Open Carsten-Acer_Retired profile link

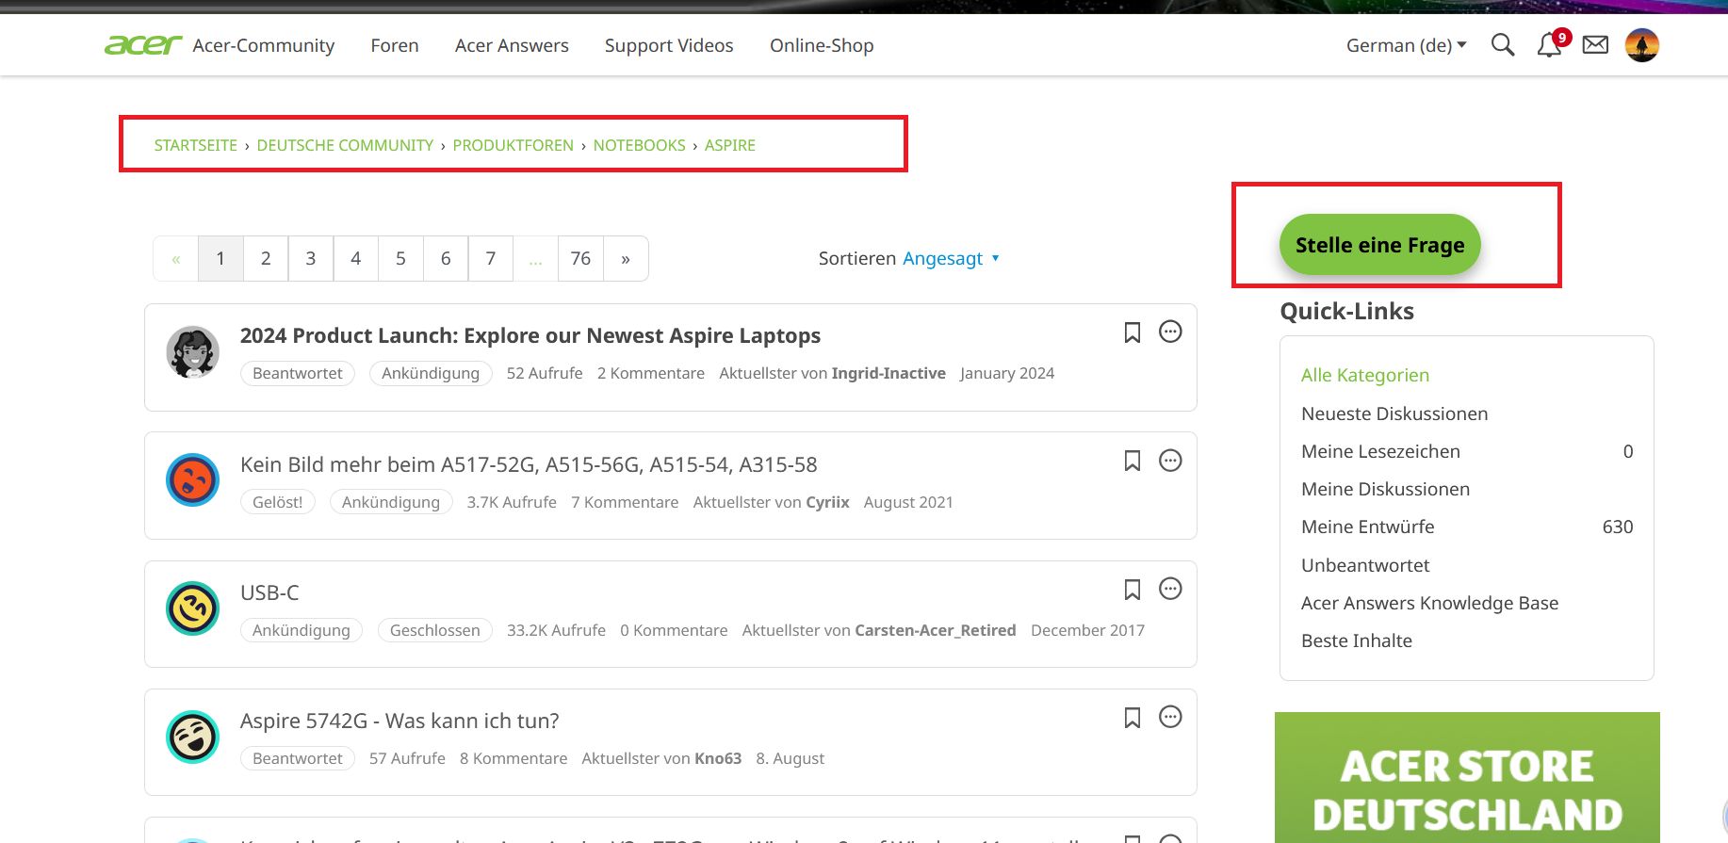pos(936,630)
